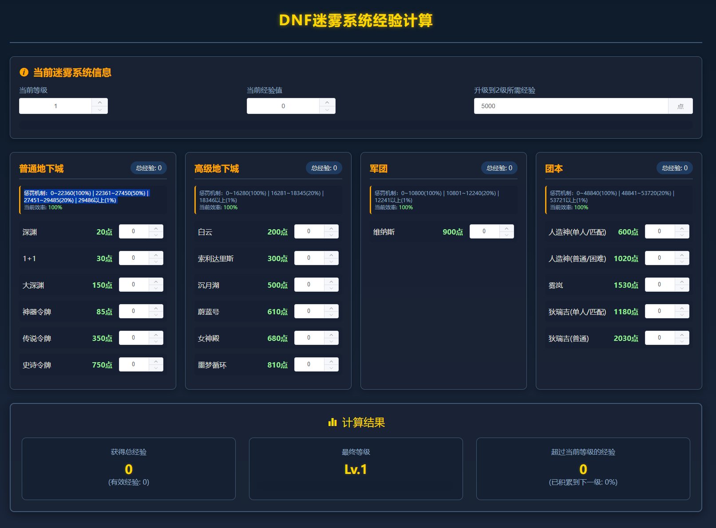This screenshot has height=528, width=716.
Task: Increase the 狄瑞吉(普通) run count
Action: coord(682,335)
